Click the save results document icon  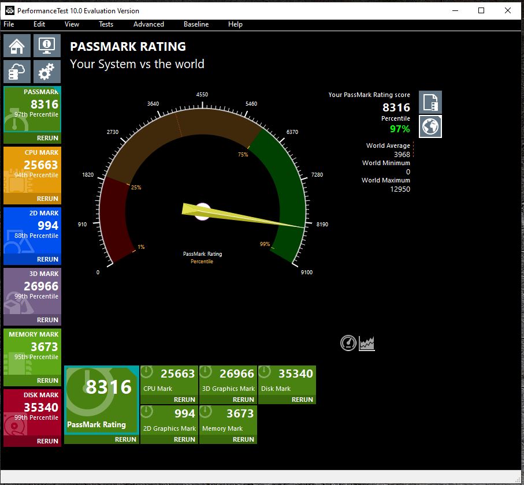point(430,102)
